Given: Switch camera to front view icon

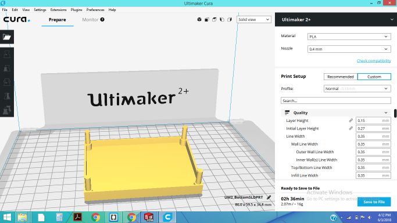Looking at the screenshot, I should [x=207, y=20].
